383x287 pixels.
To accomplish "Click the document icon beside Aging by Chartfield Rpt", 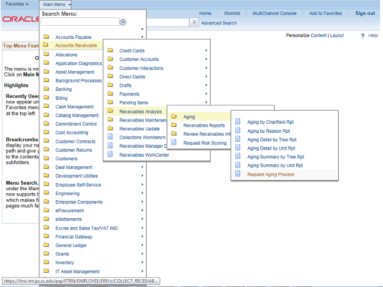I will coord(238,122).
